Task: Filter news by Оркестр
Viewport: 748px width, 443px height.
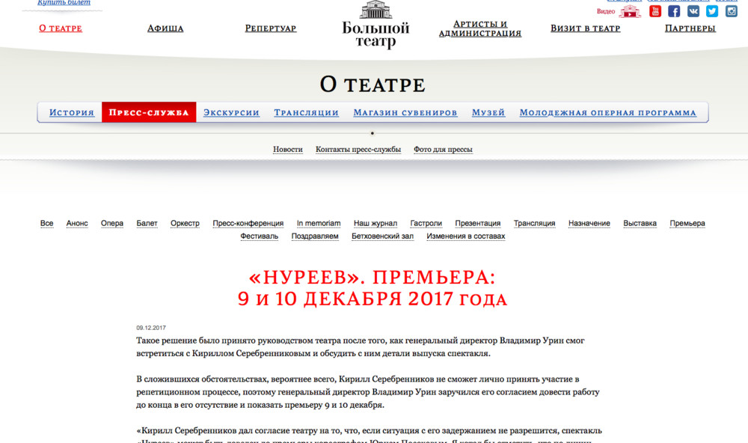Action: point(185,224)
